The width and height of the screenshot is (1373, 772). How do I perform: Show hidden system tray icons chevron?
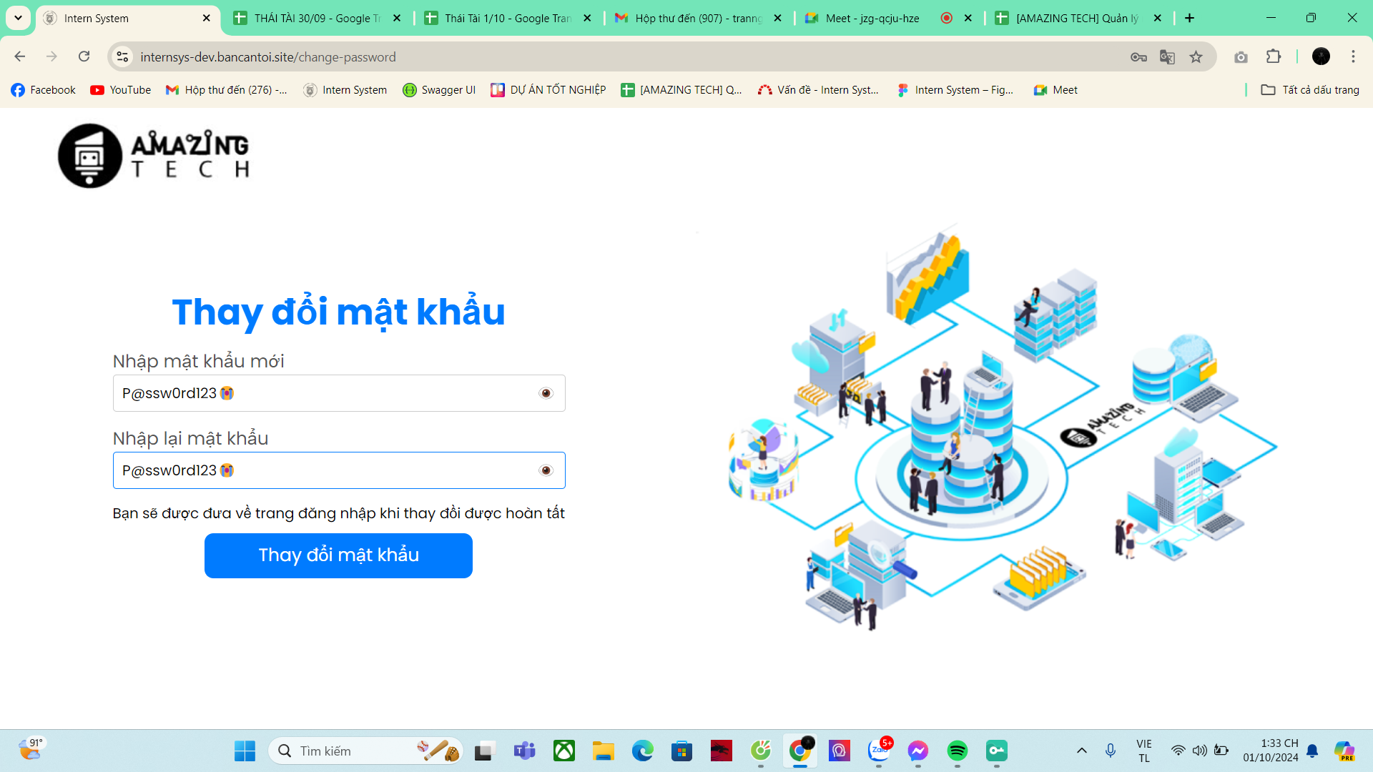click(x=1082, y=751)
